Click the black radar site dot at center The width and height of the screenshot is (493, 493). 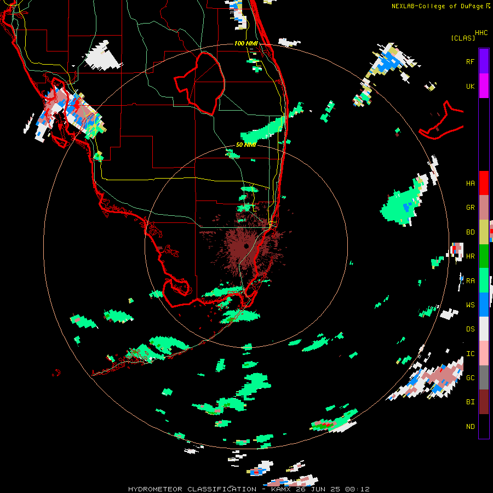pyautogui.click(x=246, y=246)
